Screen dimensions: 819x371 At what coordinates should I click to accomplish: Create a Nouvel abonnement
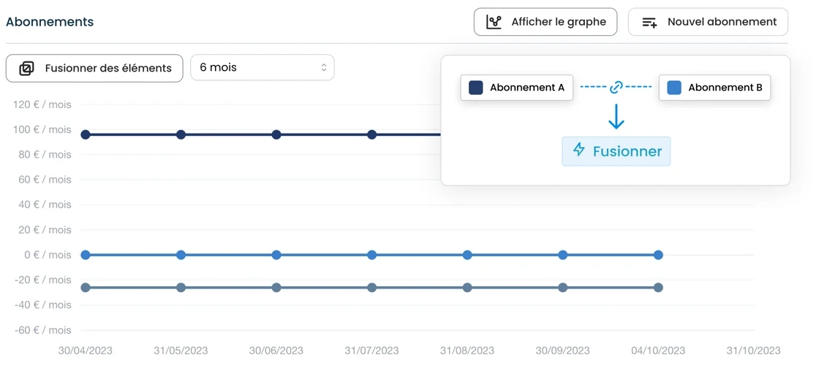(708, 22)
